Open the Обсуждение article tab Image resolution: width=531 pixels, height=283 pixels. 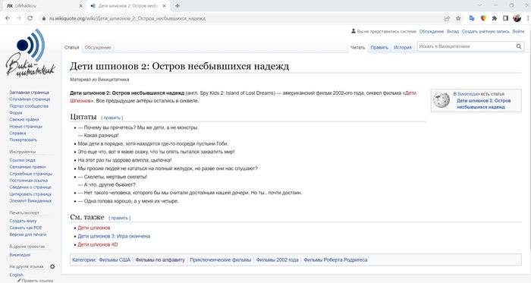[x=98, y=48]
